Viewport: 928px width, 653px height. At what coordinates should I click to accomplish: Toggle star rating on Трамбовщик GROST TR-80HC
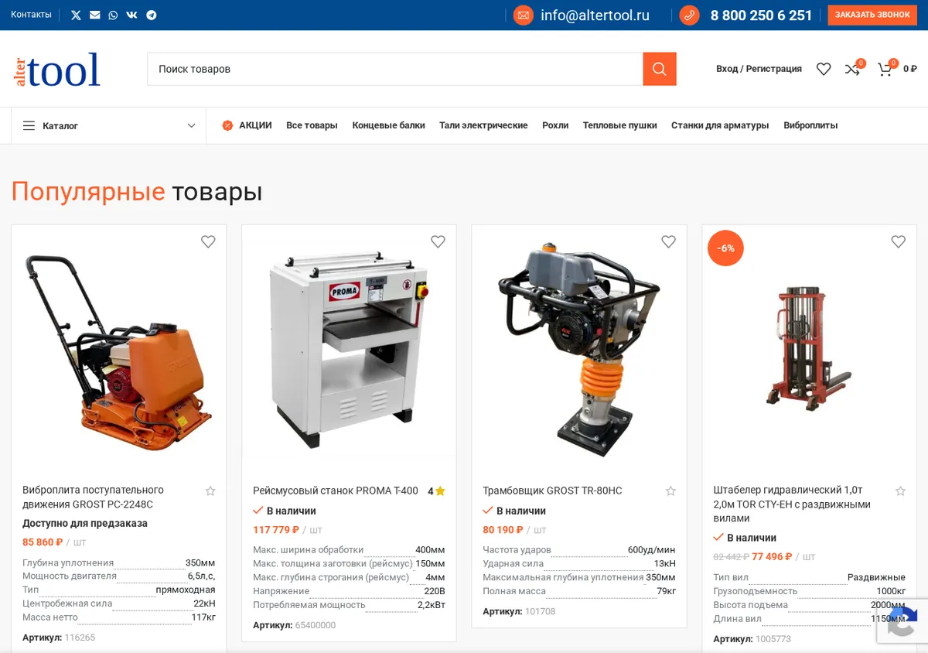(670, 491)
